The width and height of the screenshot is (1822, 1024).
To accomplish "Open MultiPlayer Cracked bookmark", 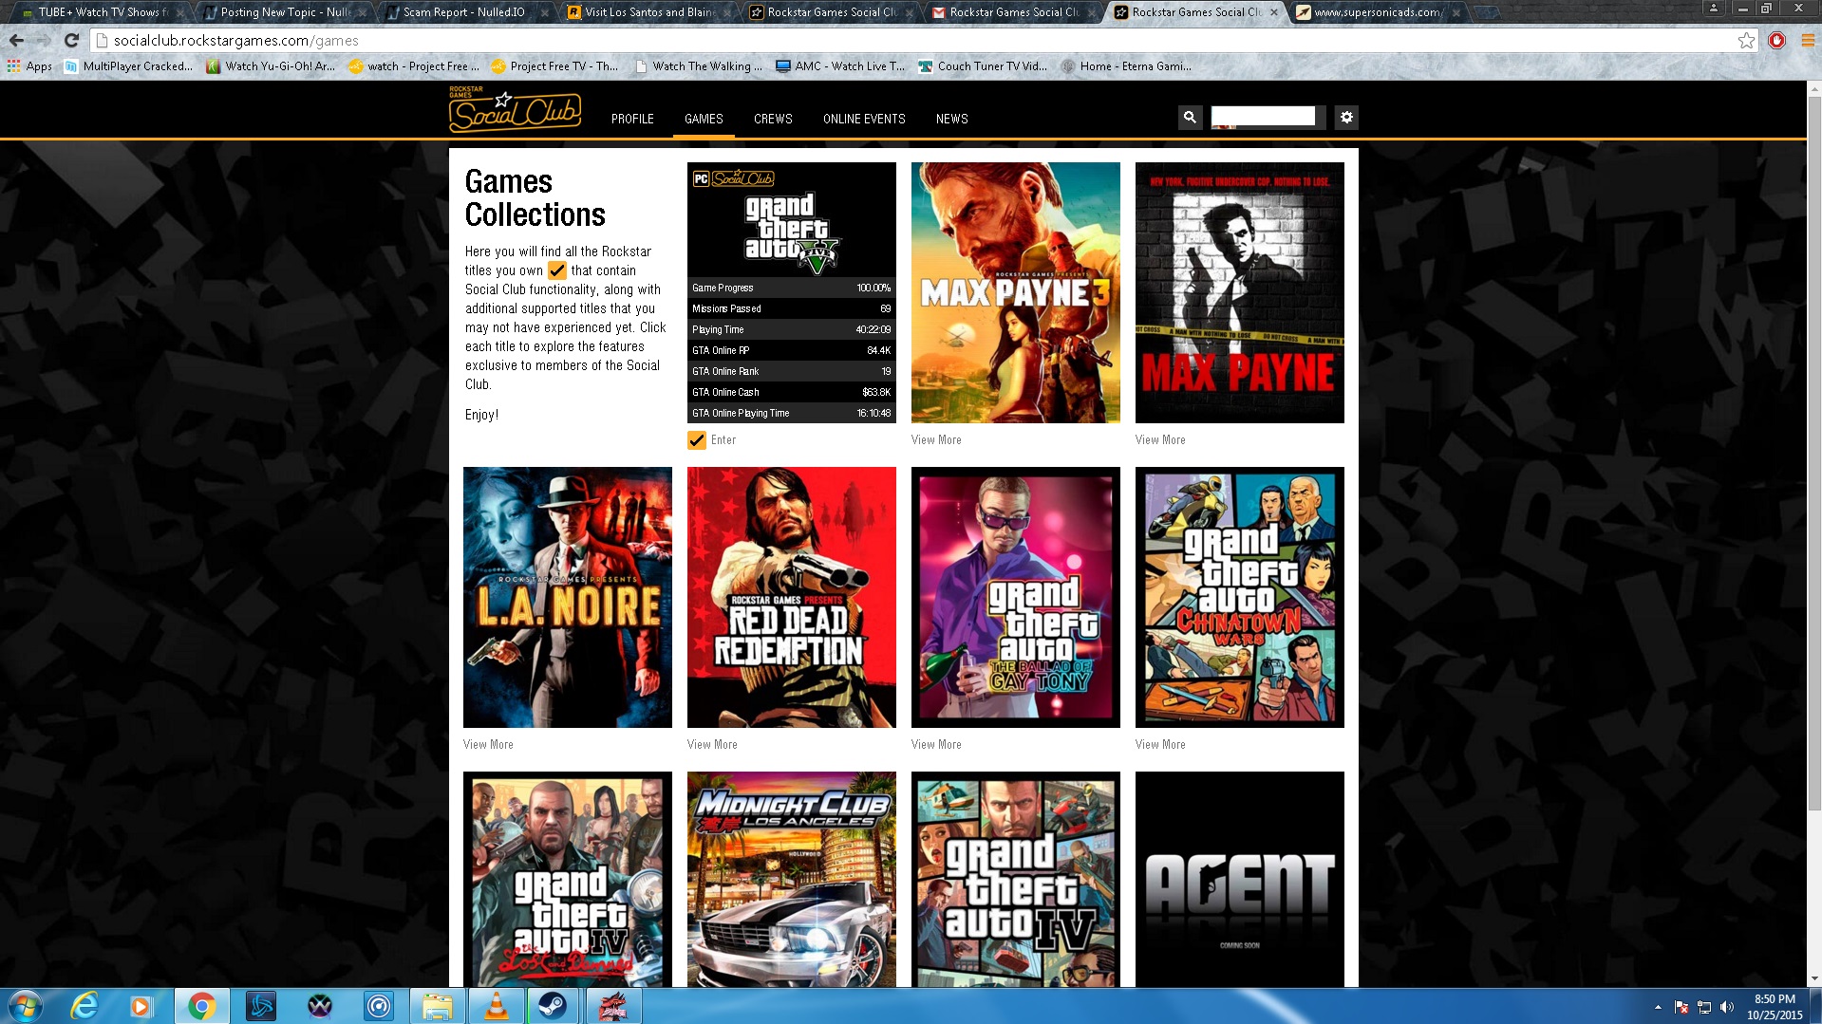I will (x=128, y=66).
